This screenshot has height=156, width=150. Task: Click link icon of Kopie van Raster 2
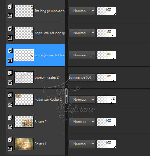click(10, 95)
